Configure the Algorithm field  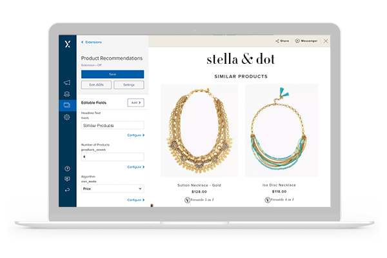point(135,200)
